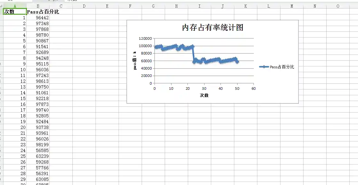Click the chart title 内存占有率统计图
Image resolution: width=358 pixels, height=185 pixels.
(212, 27)
